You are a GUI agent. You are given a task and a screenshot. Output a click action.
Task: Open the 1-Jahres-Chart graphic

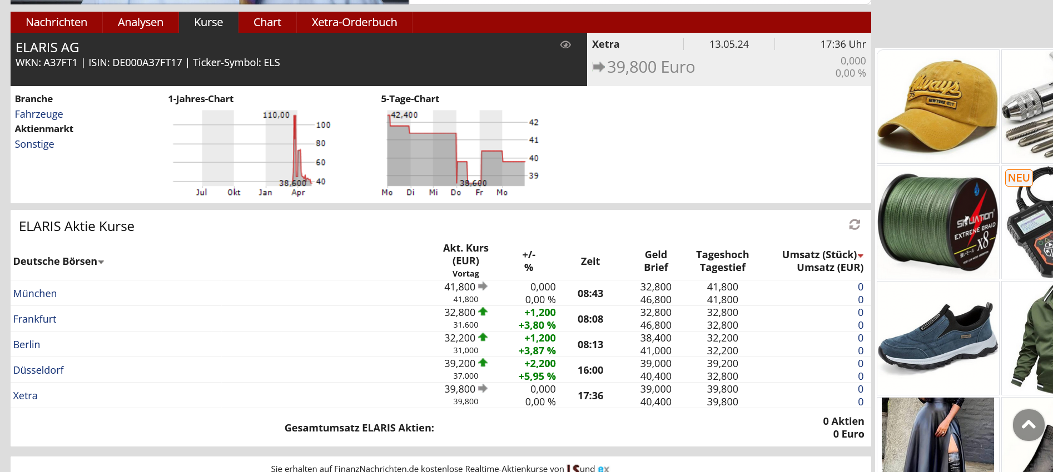[x=250, y=151]
